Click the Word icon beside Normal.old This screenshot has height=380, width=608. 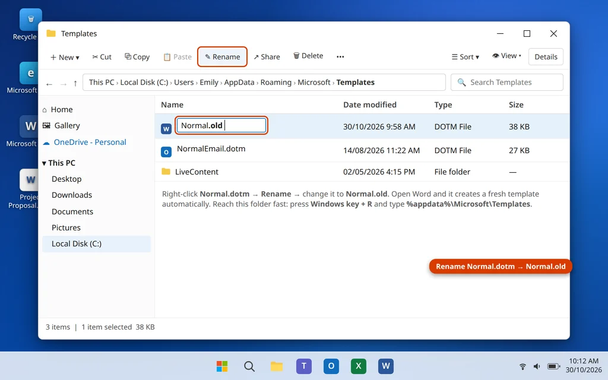pyautogui.click(x=166, y=129)
